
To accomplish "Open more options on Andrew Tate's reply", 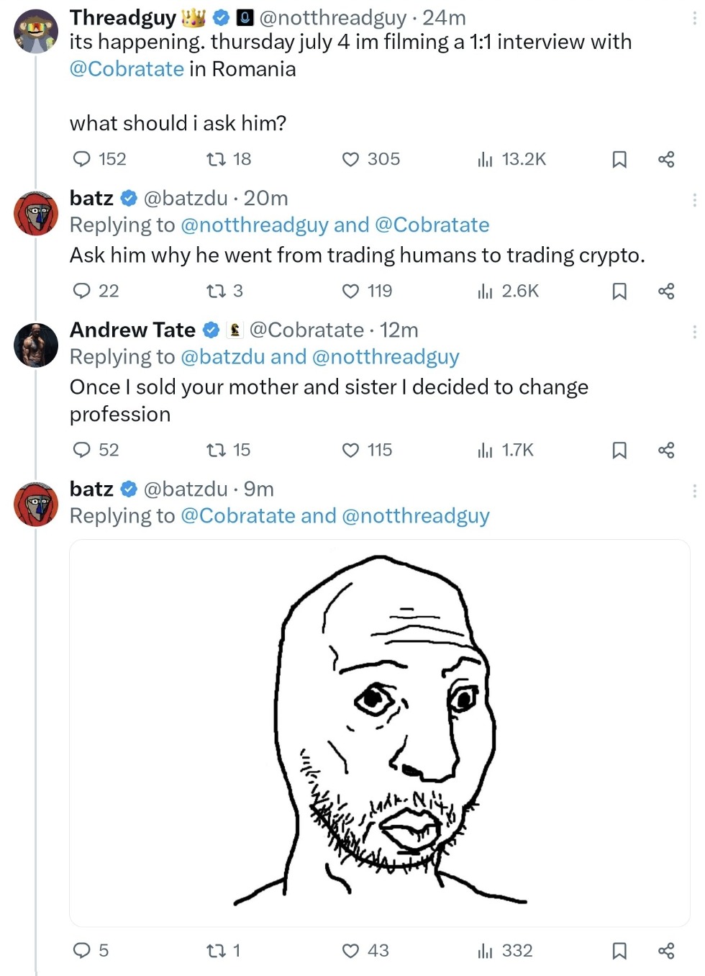I will point(694,331).
